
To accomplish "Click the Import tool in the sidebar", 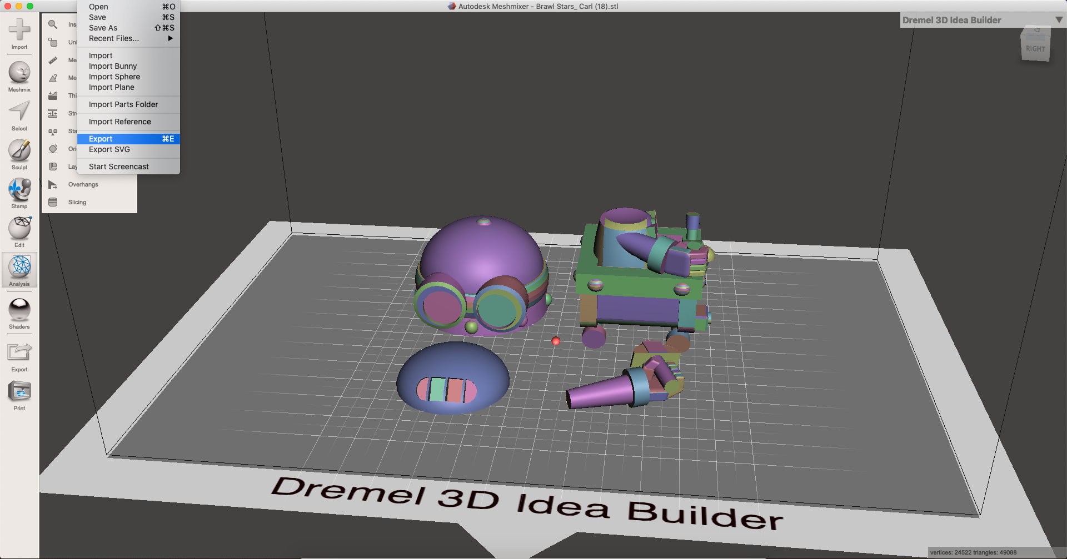I will click(x=19, y=33).
